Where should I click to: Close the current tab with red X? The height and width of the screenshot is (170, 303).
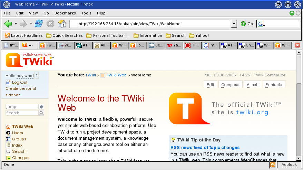point(297,45)
